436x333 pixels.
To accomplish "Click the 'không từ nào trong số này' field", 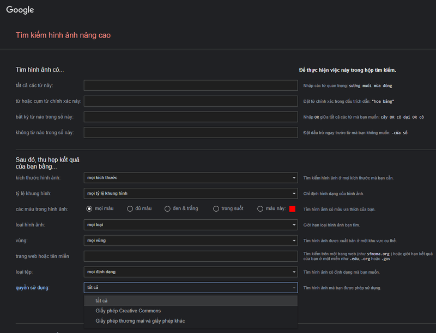I will click(x=191, y=133).
